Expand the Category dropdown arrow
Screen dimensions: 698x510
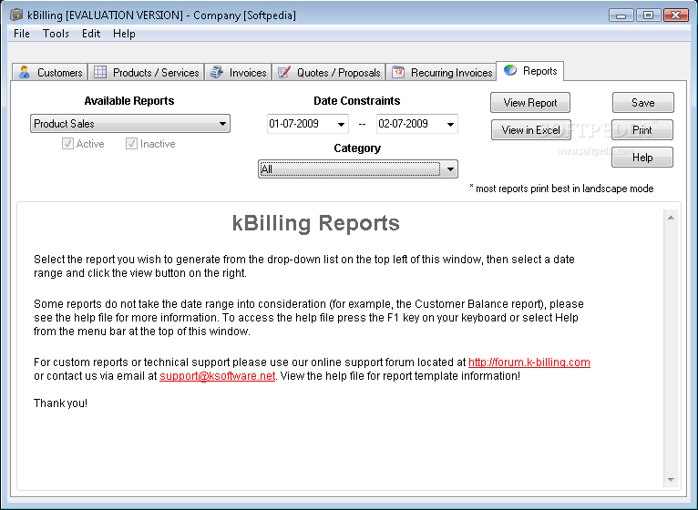pyautogui.click(x=450, y=169)
